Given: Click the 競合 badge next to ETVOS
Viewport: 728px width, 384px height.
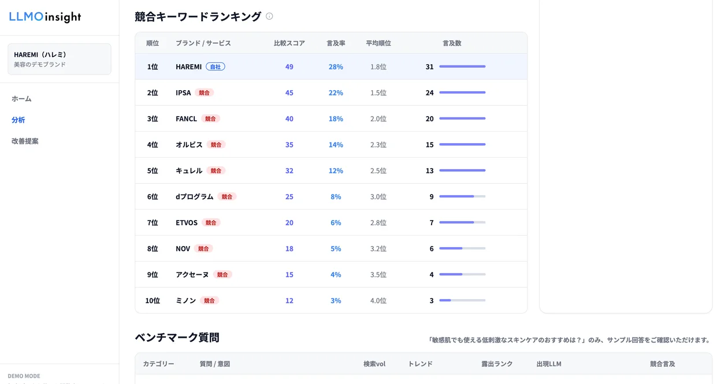Looking at the screenshot, I should pyautogui.click(x=211, y=222).
